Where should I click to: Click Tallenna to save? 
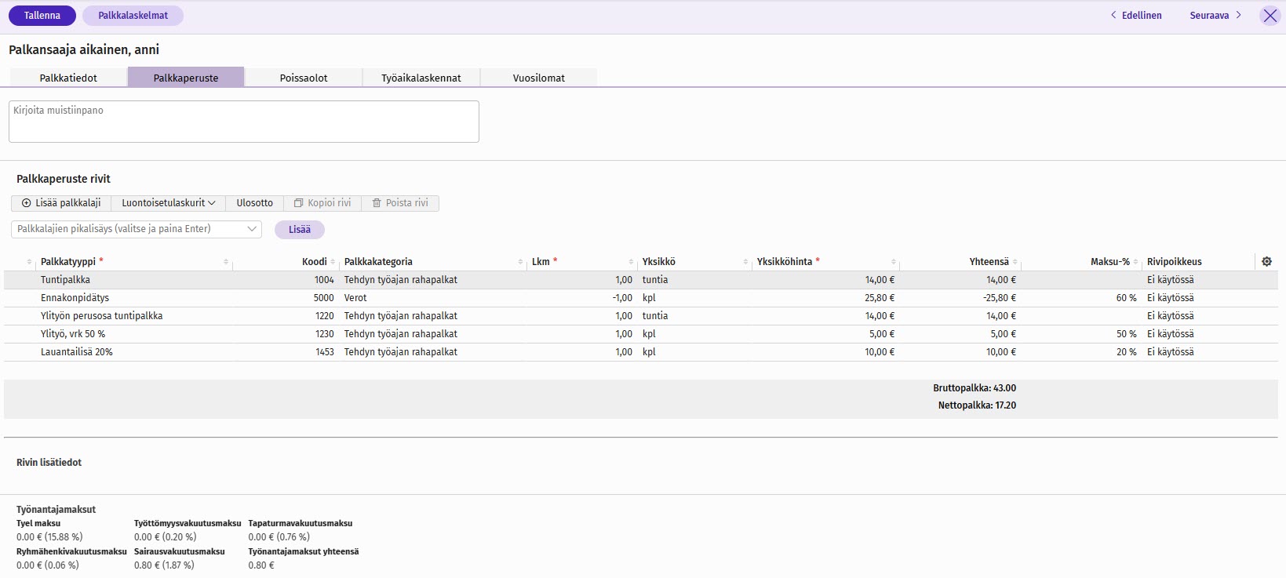click(x=42, y=16)
